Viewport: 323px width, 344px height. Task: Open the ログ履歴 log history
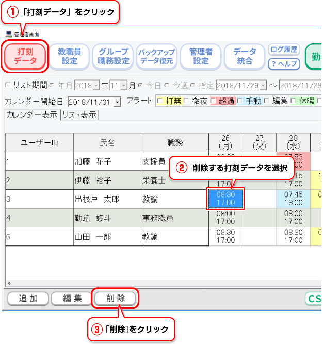pos(284,50)
